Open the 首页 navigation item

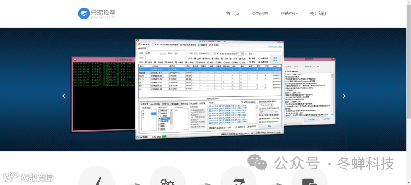tap(233, 14)
